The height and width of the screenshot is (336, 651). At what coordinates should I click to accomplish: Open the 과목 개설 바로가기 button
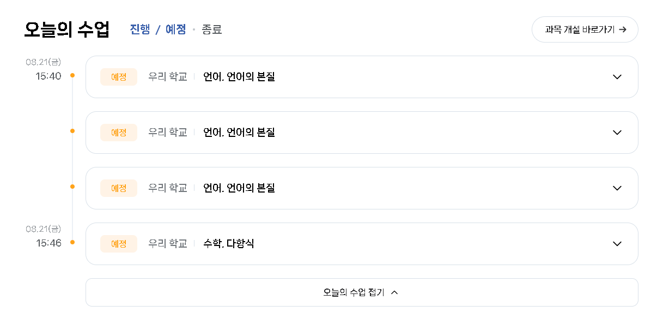coord(585,29)
